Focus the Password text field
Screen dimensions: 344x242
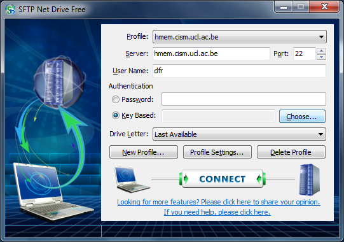(x=244, y=99)
